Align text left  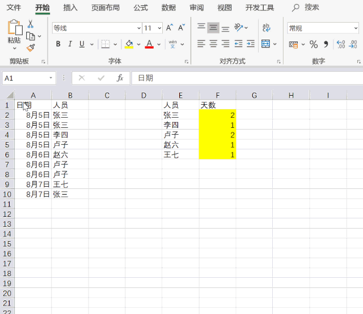[201, 44]
